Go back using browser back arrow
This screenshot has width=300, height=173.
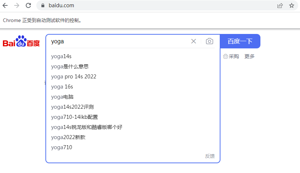pyautogui.click(x=5, y=5)
